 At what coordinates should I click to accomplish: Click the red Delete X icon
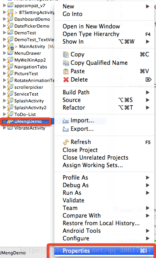point(66,80)
